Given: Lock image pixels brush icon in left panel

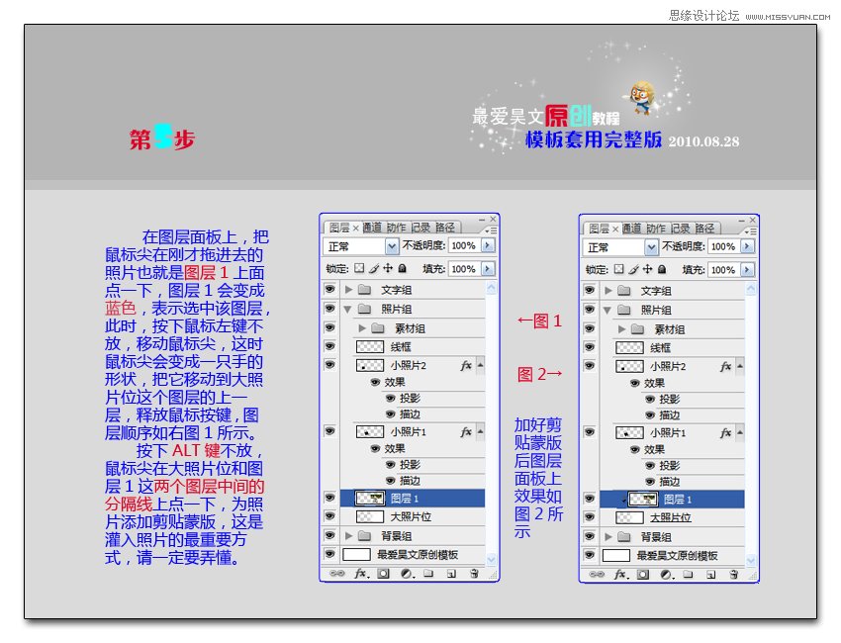Looking at the screenshot, I should pyautogui.click(x=374, y=268).
